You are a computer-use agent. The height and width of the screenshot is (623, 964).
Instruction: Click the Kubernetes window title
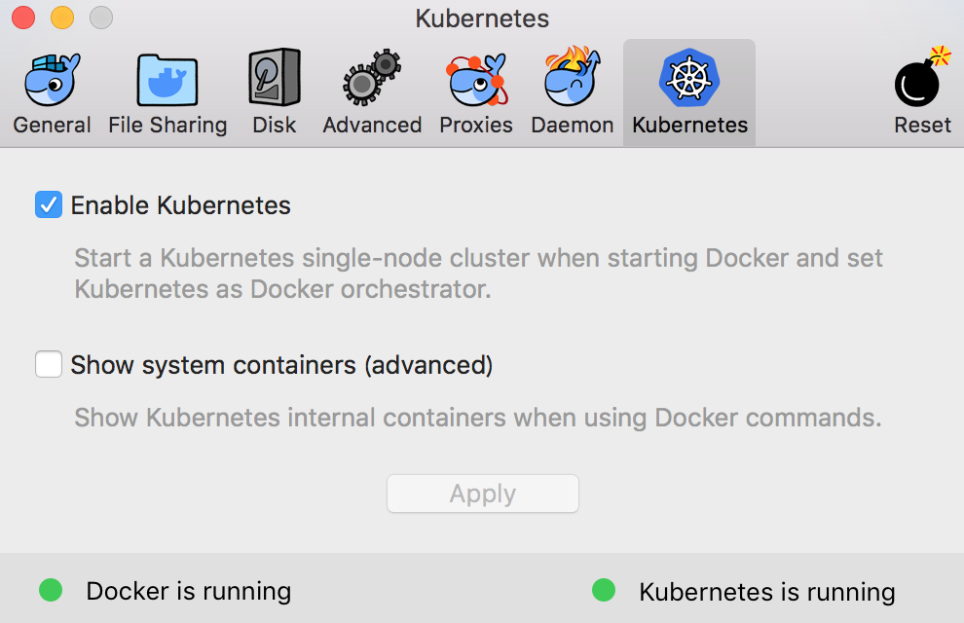click(482, 18)
